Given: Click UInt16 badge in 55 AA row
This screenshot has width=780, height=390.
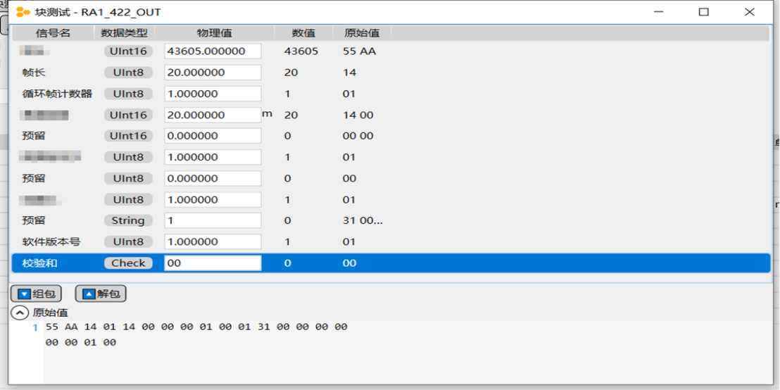Looking at the screenshot, I should (x=128, y=51).
